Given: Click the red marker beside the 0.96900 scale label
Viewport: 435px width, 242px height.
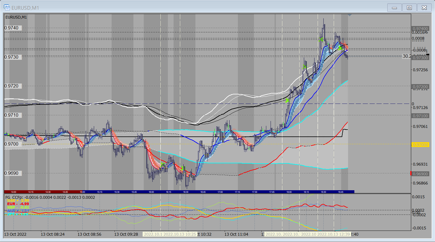Looking at the screenshot, I should 411,173.
